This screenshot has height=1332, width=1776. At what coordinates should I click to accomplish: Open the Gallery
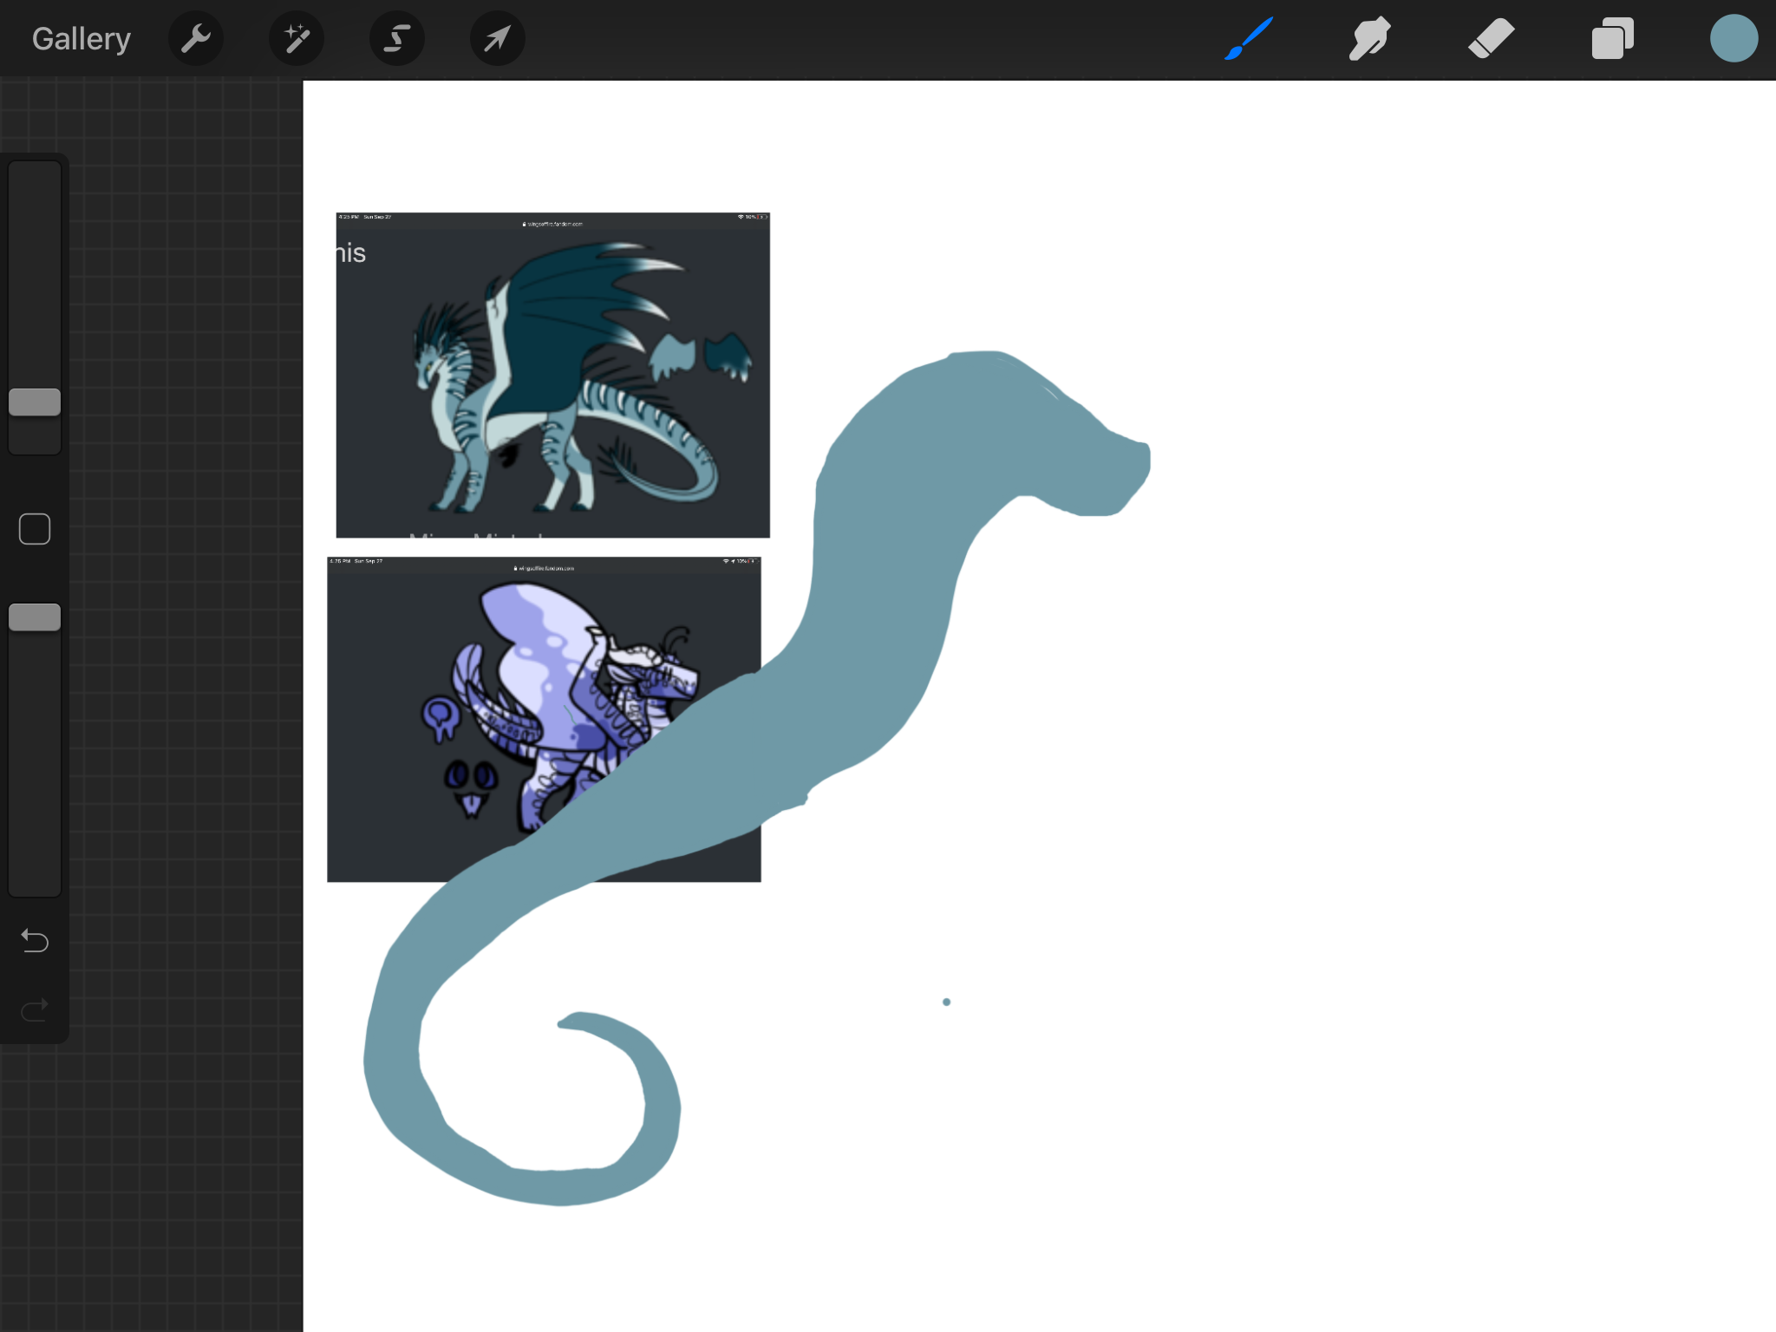click(x=81, y=39)
